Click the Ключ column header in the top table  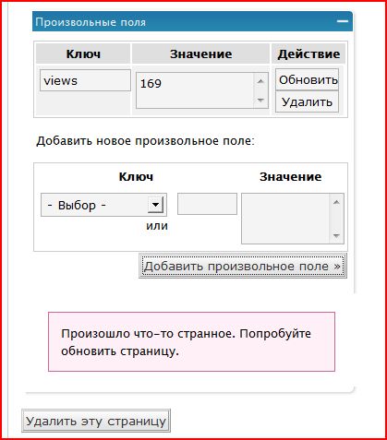pos(83,54)
